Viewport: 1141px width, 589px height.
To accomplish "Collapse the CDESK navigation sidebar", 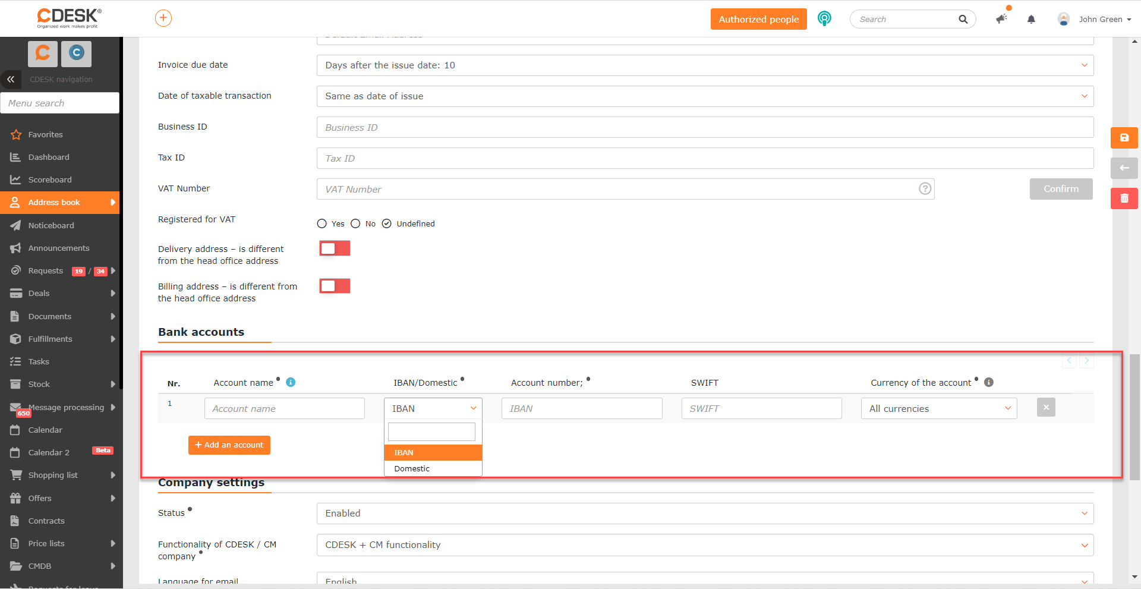I will (x=11, y=79).
